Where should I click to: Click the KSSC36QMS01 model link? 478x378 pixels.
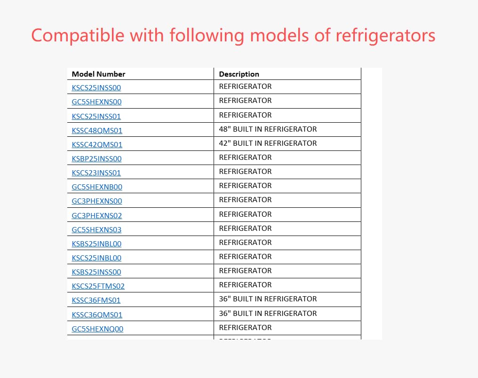coord(97,315)
